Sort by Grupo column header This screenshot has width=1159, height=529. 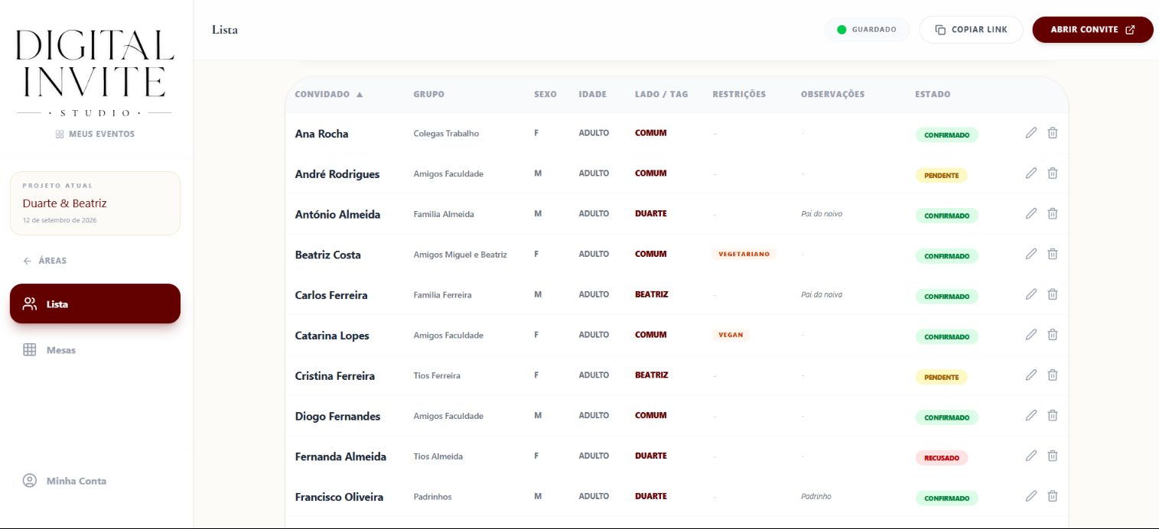[x=428, y=95]
